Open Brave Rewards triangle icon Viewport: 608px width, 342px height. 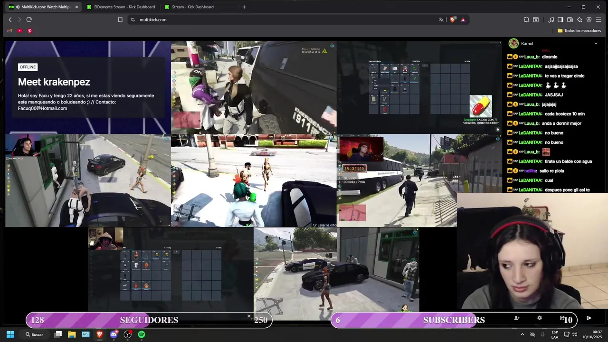463,19
